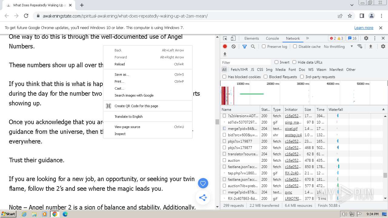Select checkbox for auction request row
Screen dimensions: 388x218
click(x=224, y=160)
